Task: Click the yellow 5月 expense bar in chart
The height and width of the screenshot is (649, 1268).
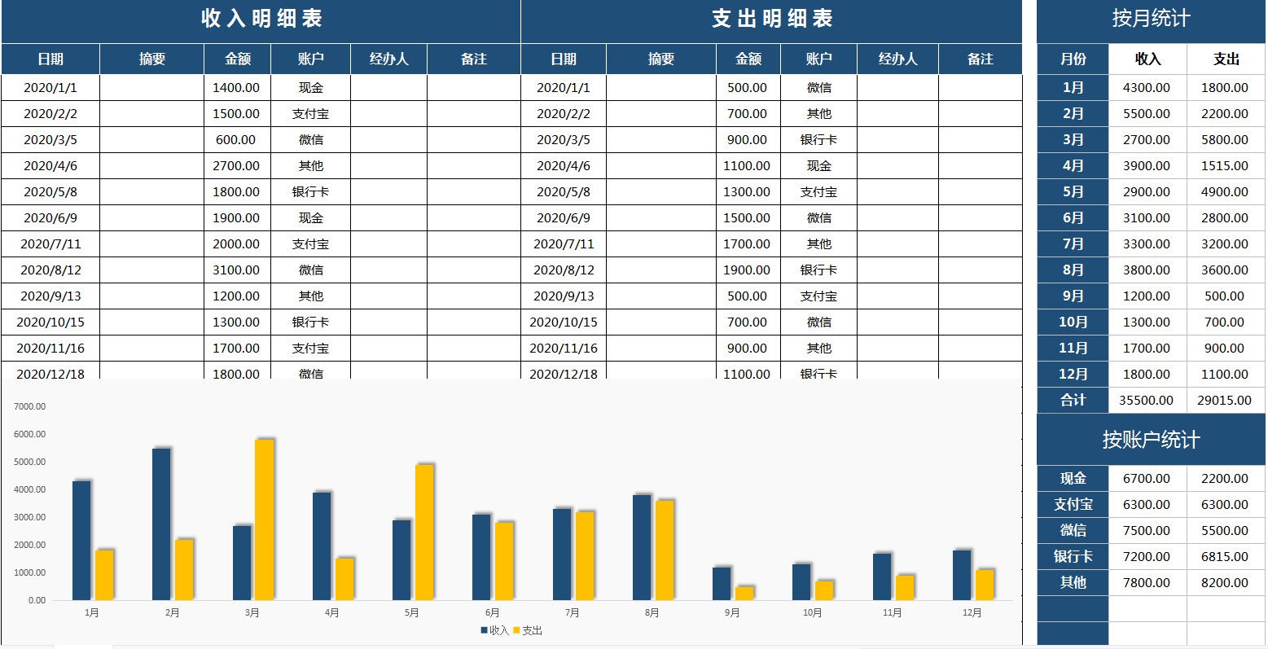Action: (424, 532)
